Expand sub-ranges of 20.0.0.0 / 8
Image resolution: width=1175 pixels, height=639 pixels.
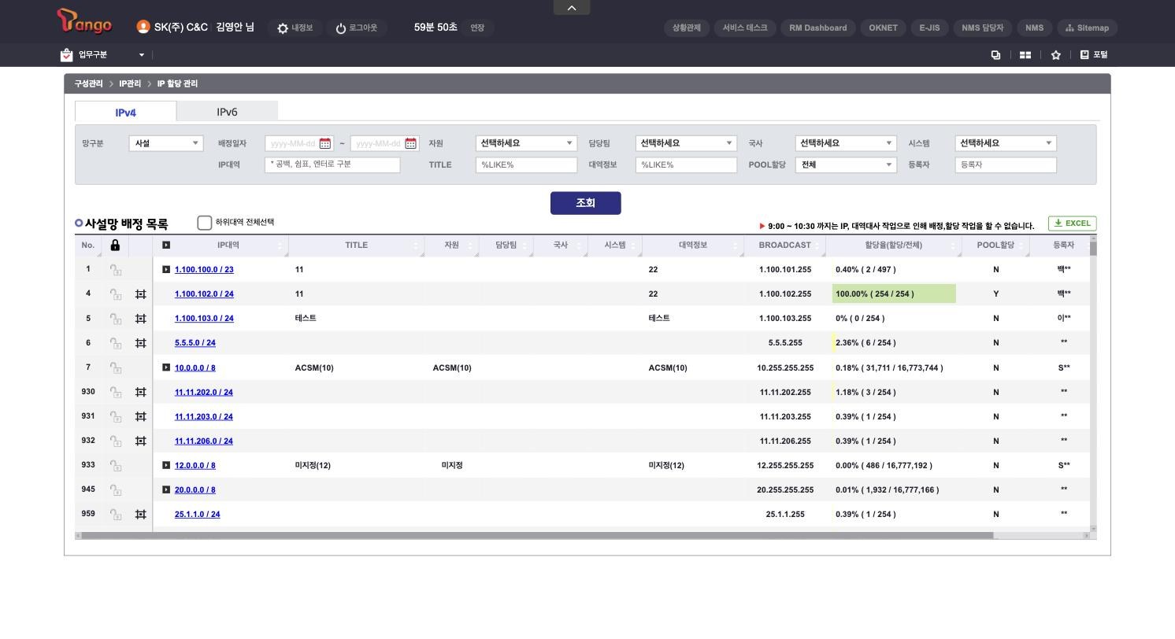[166, 489]
